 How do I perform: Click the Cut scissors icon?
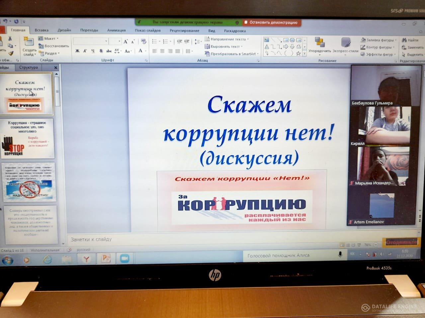pyautogui.click(x=10, y=39)
